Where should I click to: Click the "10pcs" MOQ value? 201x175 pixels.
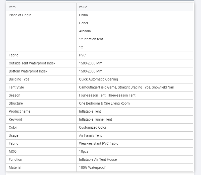pos(84,151)
